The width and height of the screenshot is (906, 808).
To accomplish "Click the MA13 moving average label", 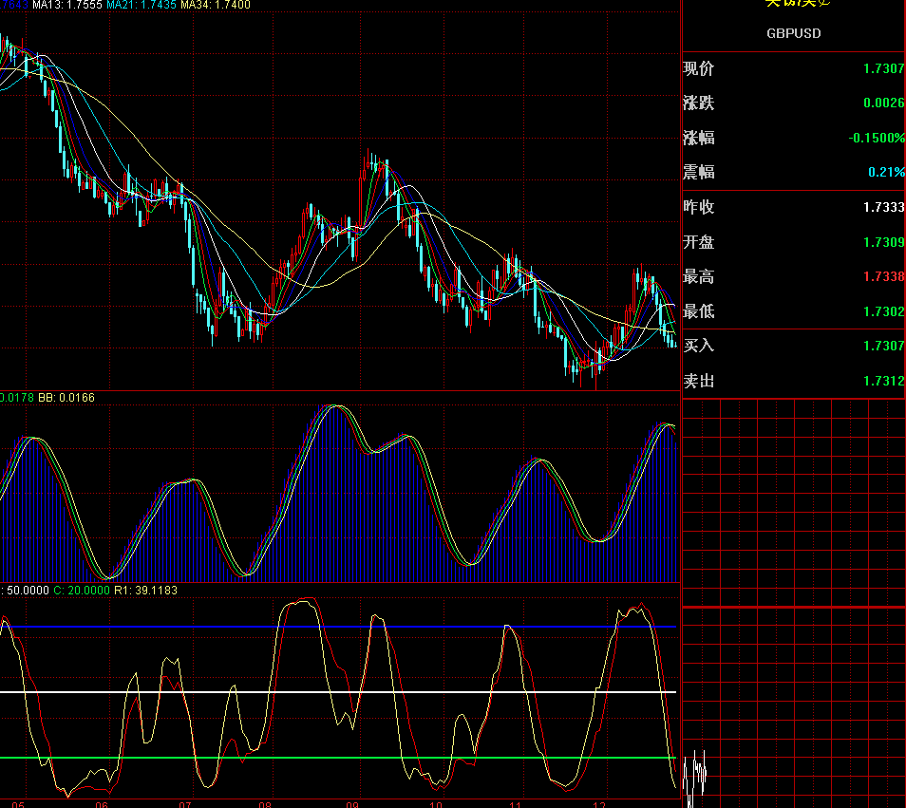I will click(66, 5).
